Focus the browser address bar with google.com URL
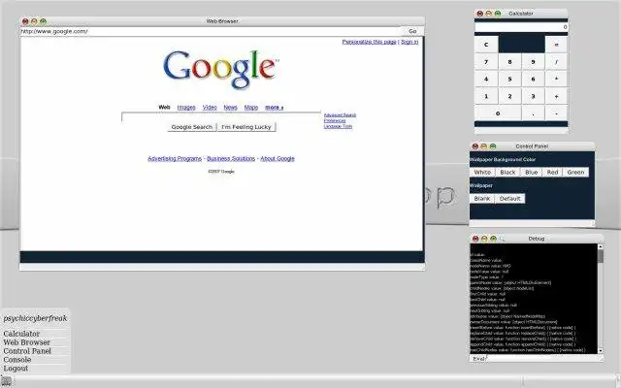The height and width of the screenshot is (388, 621). [x=212, y=31]
